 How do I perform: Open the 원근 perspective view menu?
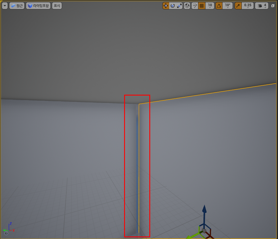click(17, 6)
